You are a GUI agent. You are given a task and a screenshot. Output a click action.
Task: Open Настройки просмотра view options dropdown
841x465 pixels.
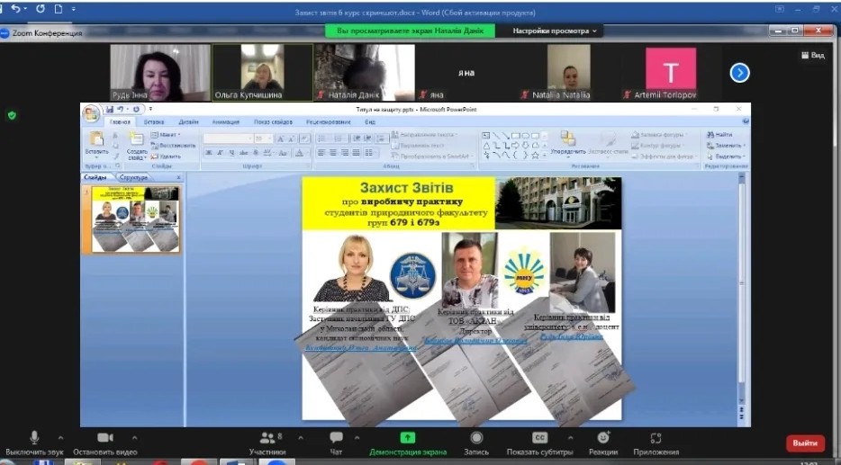[x=555, y=31]
